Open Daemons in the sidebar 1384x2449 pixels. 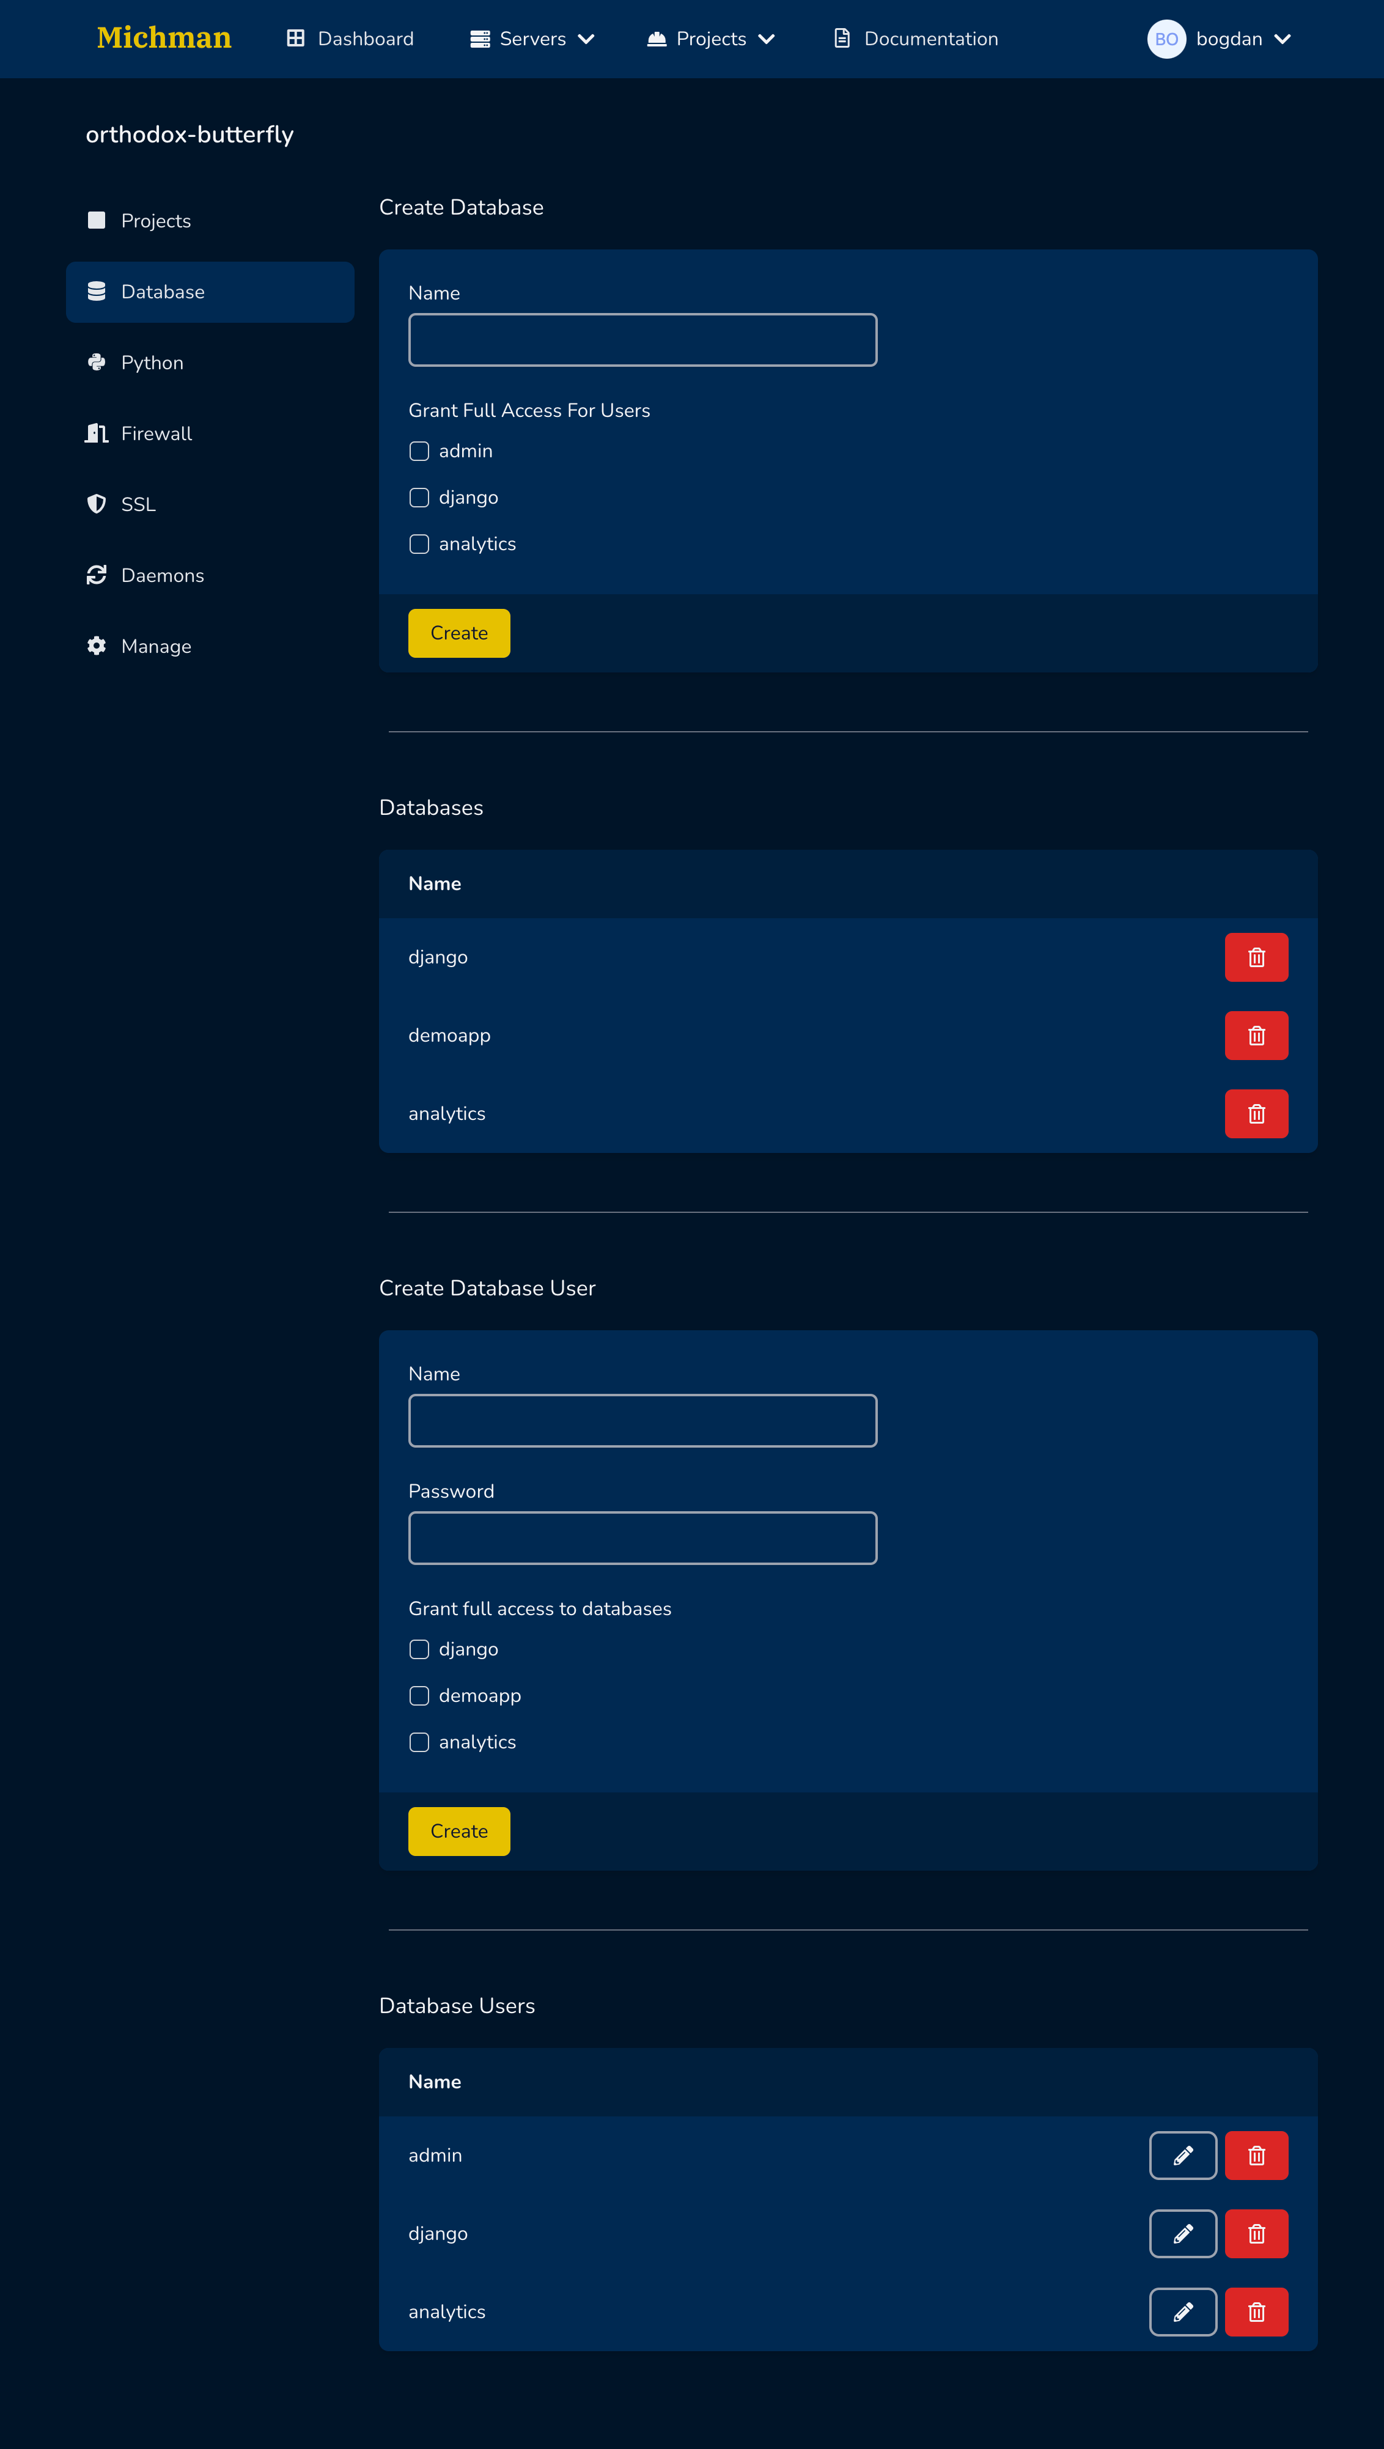[161, 575]
